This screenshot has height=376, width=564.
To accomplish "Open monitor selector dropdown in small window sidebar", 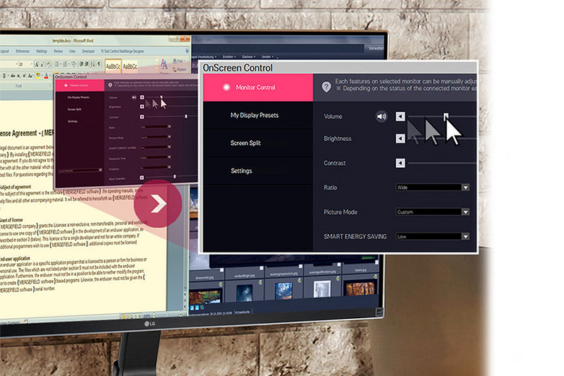I will 80,170.
